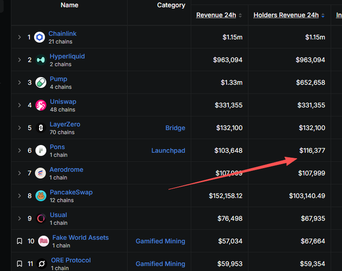Click the Revenue 24h column header
342x271 pixels.
coord(216,15)
